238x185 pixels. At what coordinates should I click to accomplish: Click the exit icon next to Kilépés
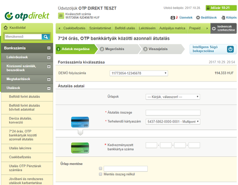(223, 17)
